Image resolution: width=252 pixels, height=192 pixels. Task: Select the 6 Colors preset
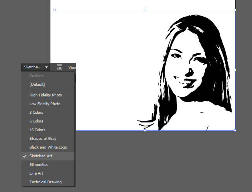[x=36, y=121]
